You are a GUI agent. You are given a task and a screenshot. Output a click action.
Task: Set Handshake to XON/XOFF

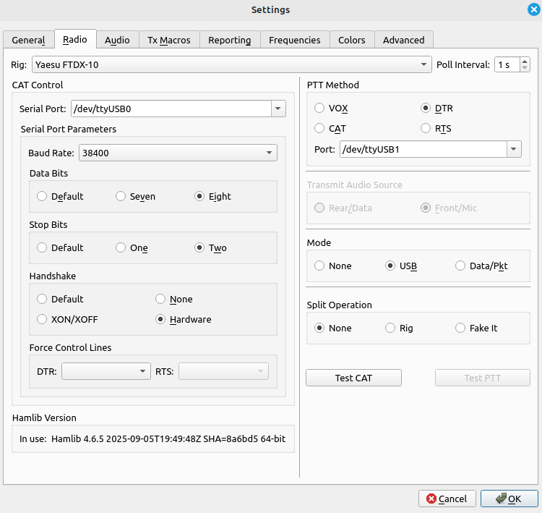(x=42, y=319)
